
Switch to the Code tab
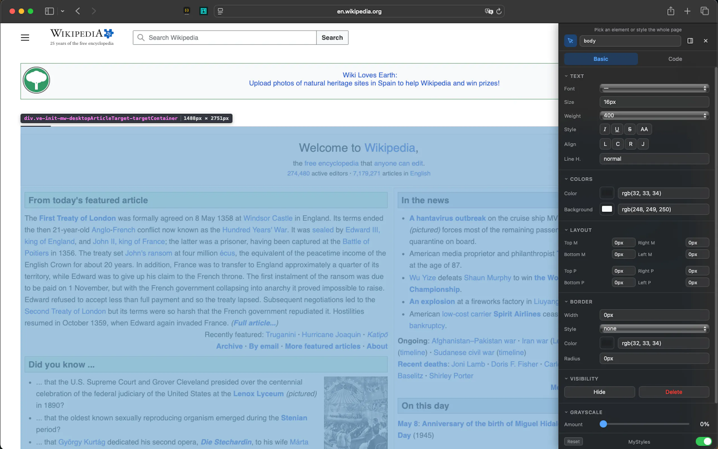point(675,59)
